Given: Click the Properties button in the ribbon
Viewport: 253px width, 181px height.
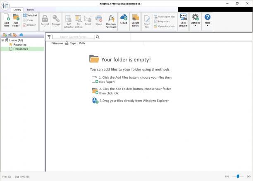Looking at the screenshot, I should (x=162, y=22).
